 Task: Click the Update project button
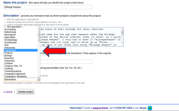[25, 92]
